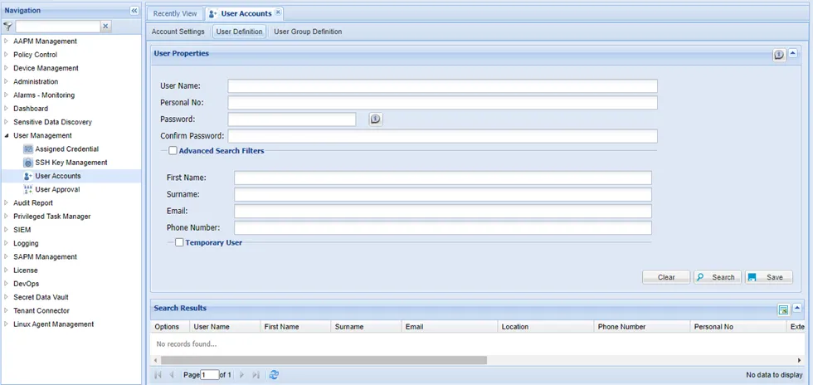Click the User Approval icon in tree
This screenshot has height=385, width=813.
(x=28, y=189)
